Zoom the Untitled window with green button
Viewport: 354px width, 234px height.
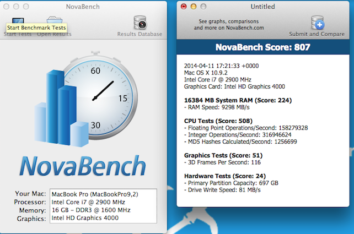[x=203, y=7]
